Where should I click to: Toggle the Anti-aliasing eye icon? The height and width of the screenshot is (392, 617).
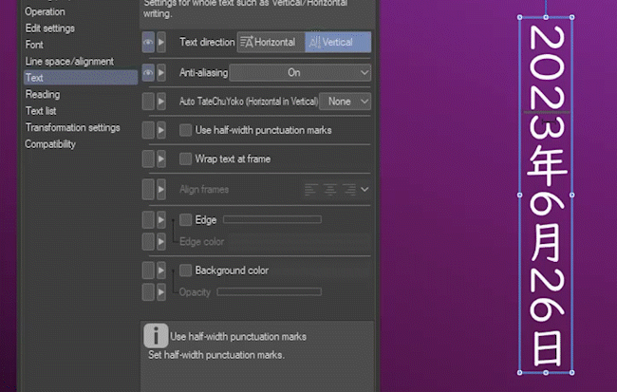148,72
